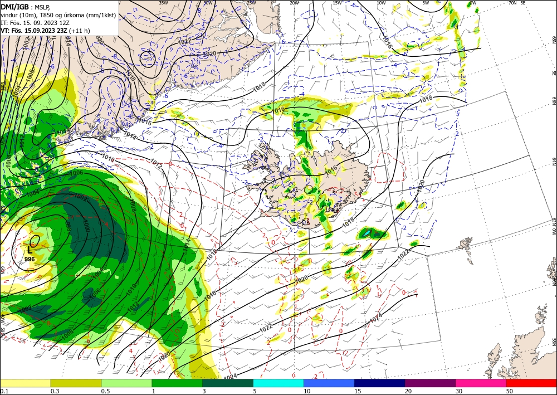Image resolution: width=557 pixels, height=395 pixels.
Task: Click the '5W' longitude label at top
Action: 426,3
